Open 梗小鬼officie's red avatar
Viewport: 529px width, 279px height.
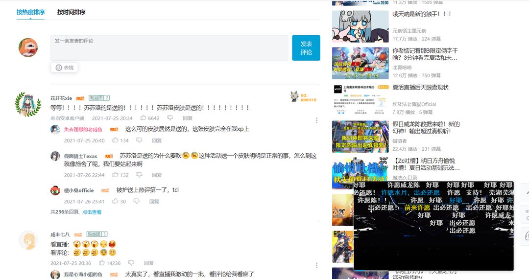coord(55,190)
